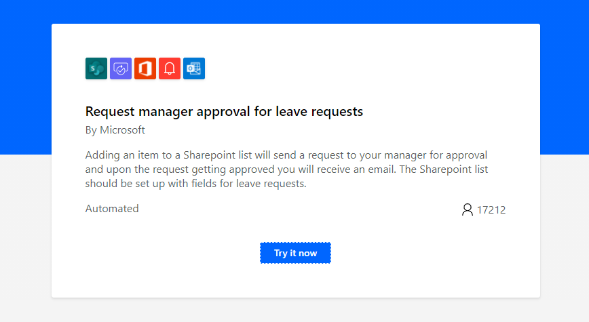The height and width of the screenshot is (322, 589).
Task: Click the line 'should be set up with fields'
Action: [x=195, y=184]
